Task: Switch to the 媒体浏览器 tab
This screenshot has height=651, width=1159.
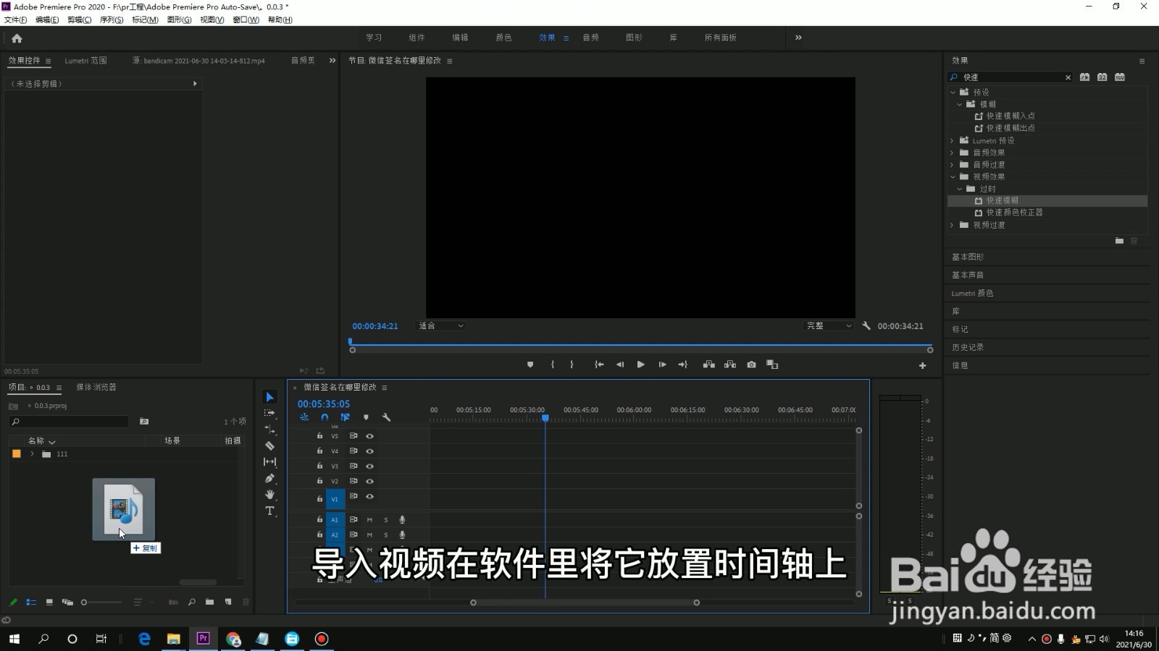Action: click(x=96, y=388)
